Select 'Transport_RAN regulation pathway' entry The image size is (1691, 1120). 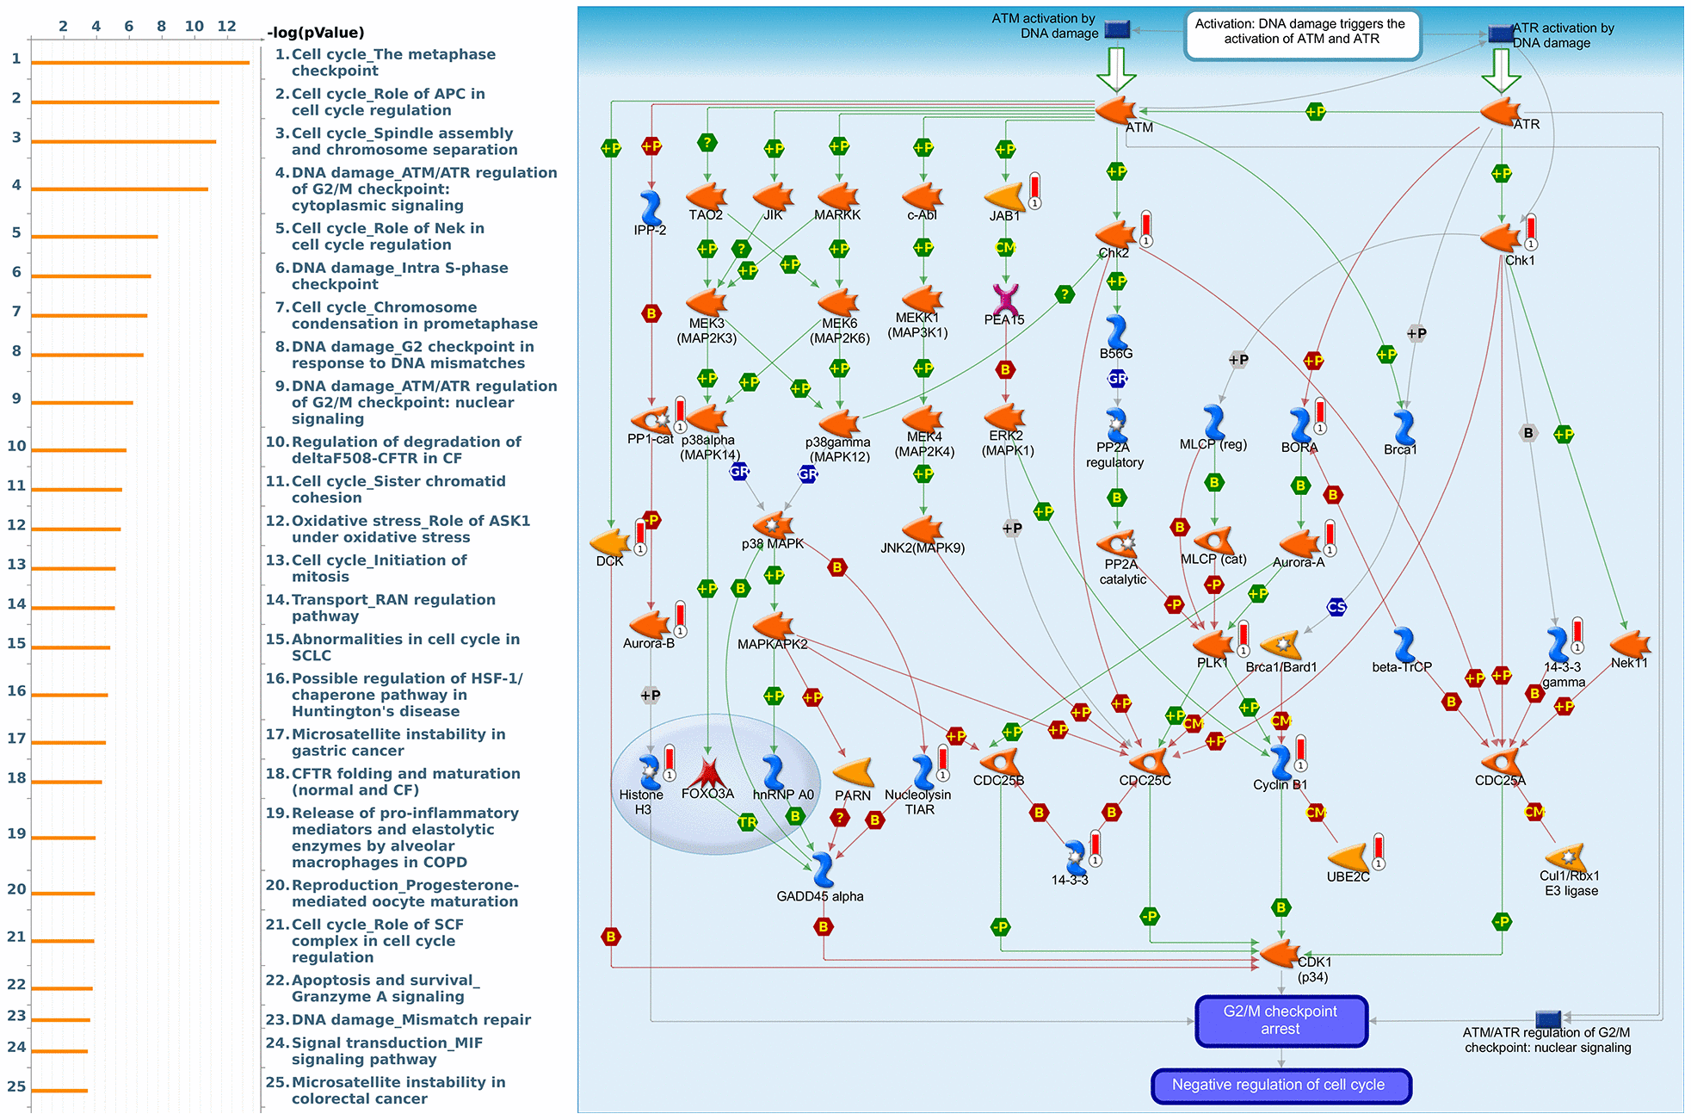pos(380,608)
